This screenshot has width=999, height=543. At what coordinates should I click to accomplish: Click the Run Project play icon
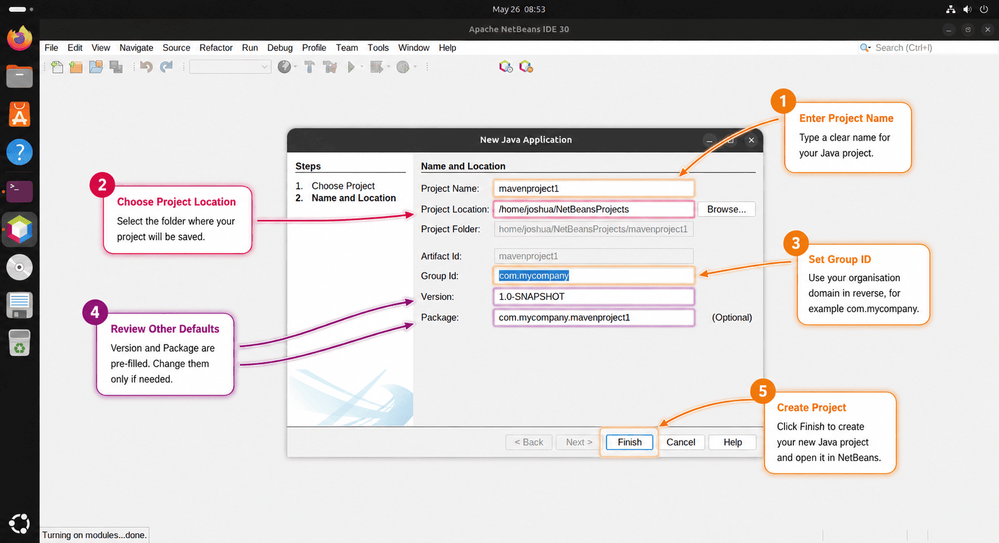coord(351,67)
